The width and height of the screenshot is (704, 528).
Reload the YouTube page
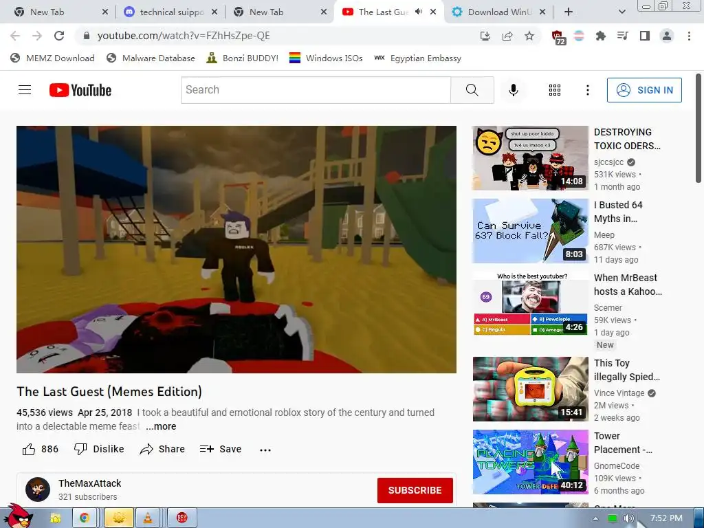click(59, 36)
